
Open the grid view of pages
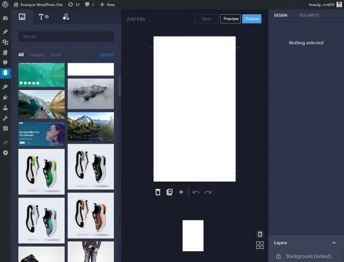coord(260,245)
